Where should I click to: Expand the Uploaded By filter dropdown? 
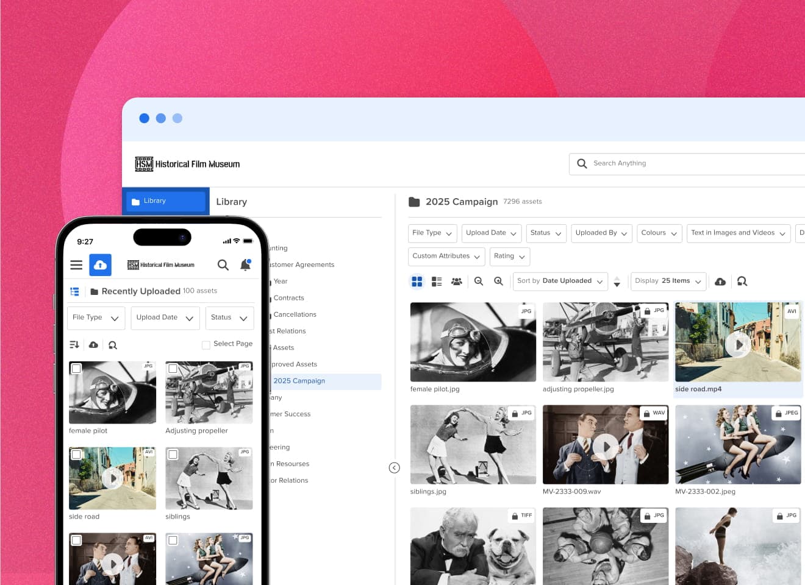tap(601, 233)
